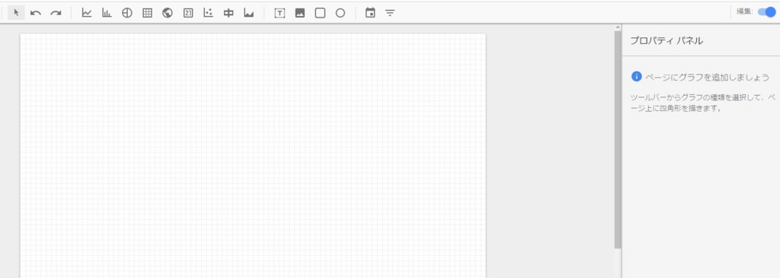Insert a scatter chart

click(209, 13)
